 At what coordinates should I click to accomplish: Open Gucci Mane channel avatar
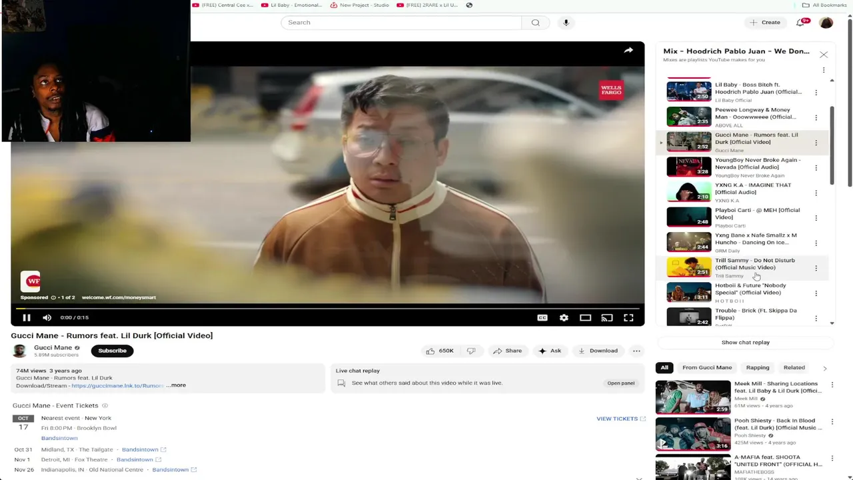click(x=19, y=351)
